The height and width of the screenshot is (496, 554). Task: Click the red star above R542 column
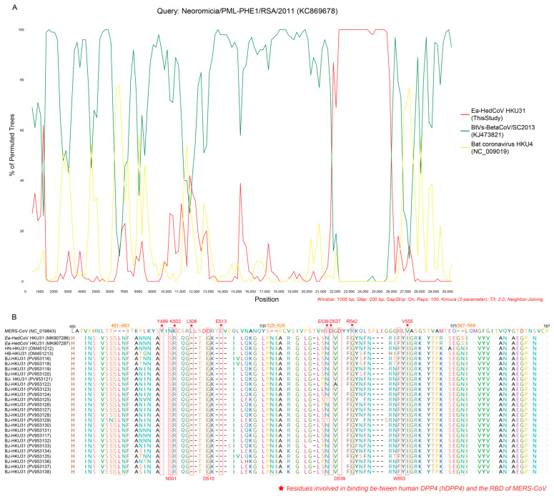click(352, 325)
